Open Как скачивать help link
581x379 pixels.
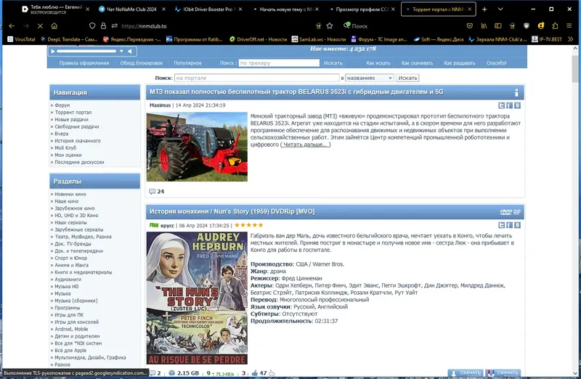point(417,63)
